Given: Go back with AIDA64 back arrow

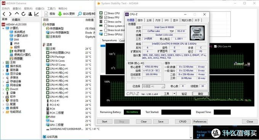Looking at the screenshot, I should pos(4,14).
